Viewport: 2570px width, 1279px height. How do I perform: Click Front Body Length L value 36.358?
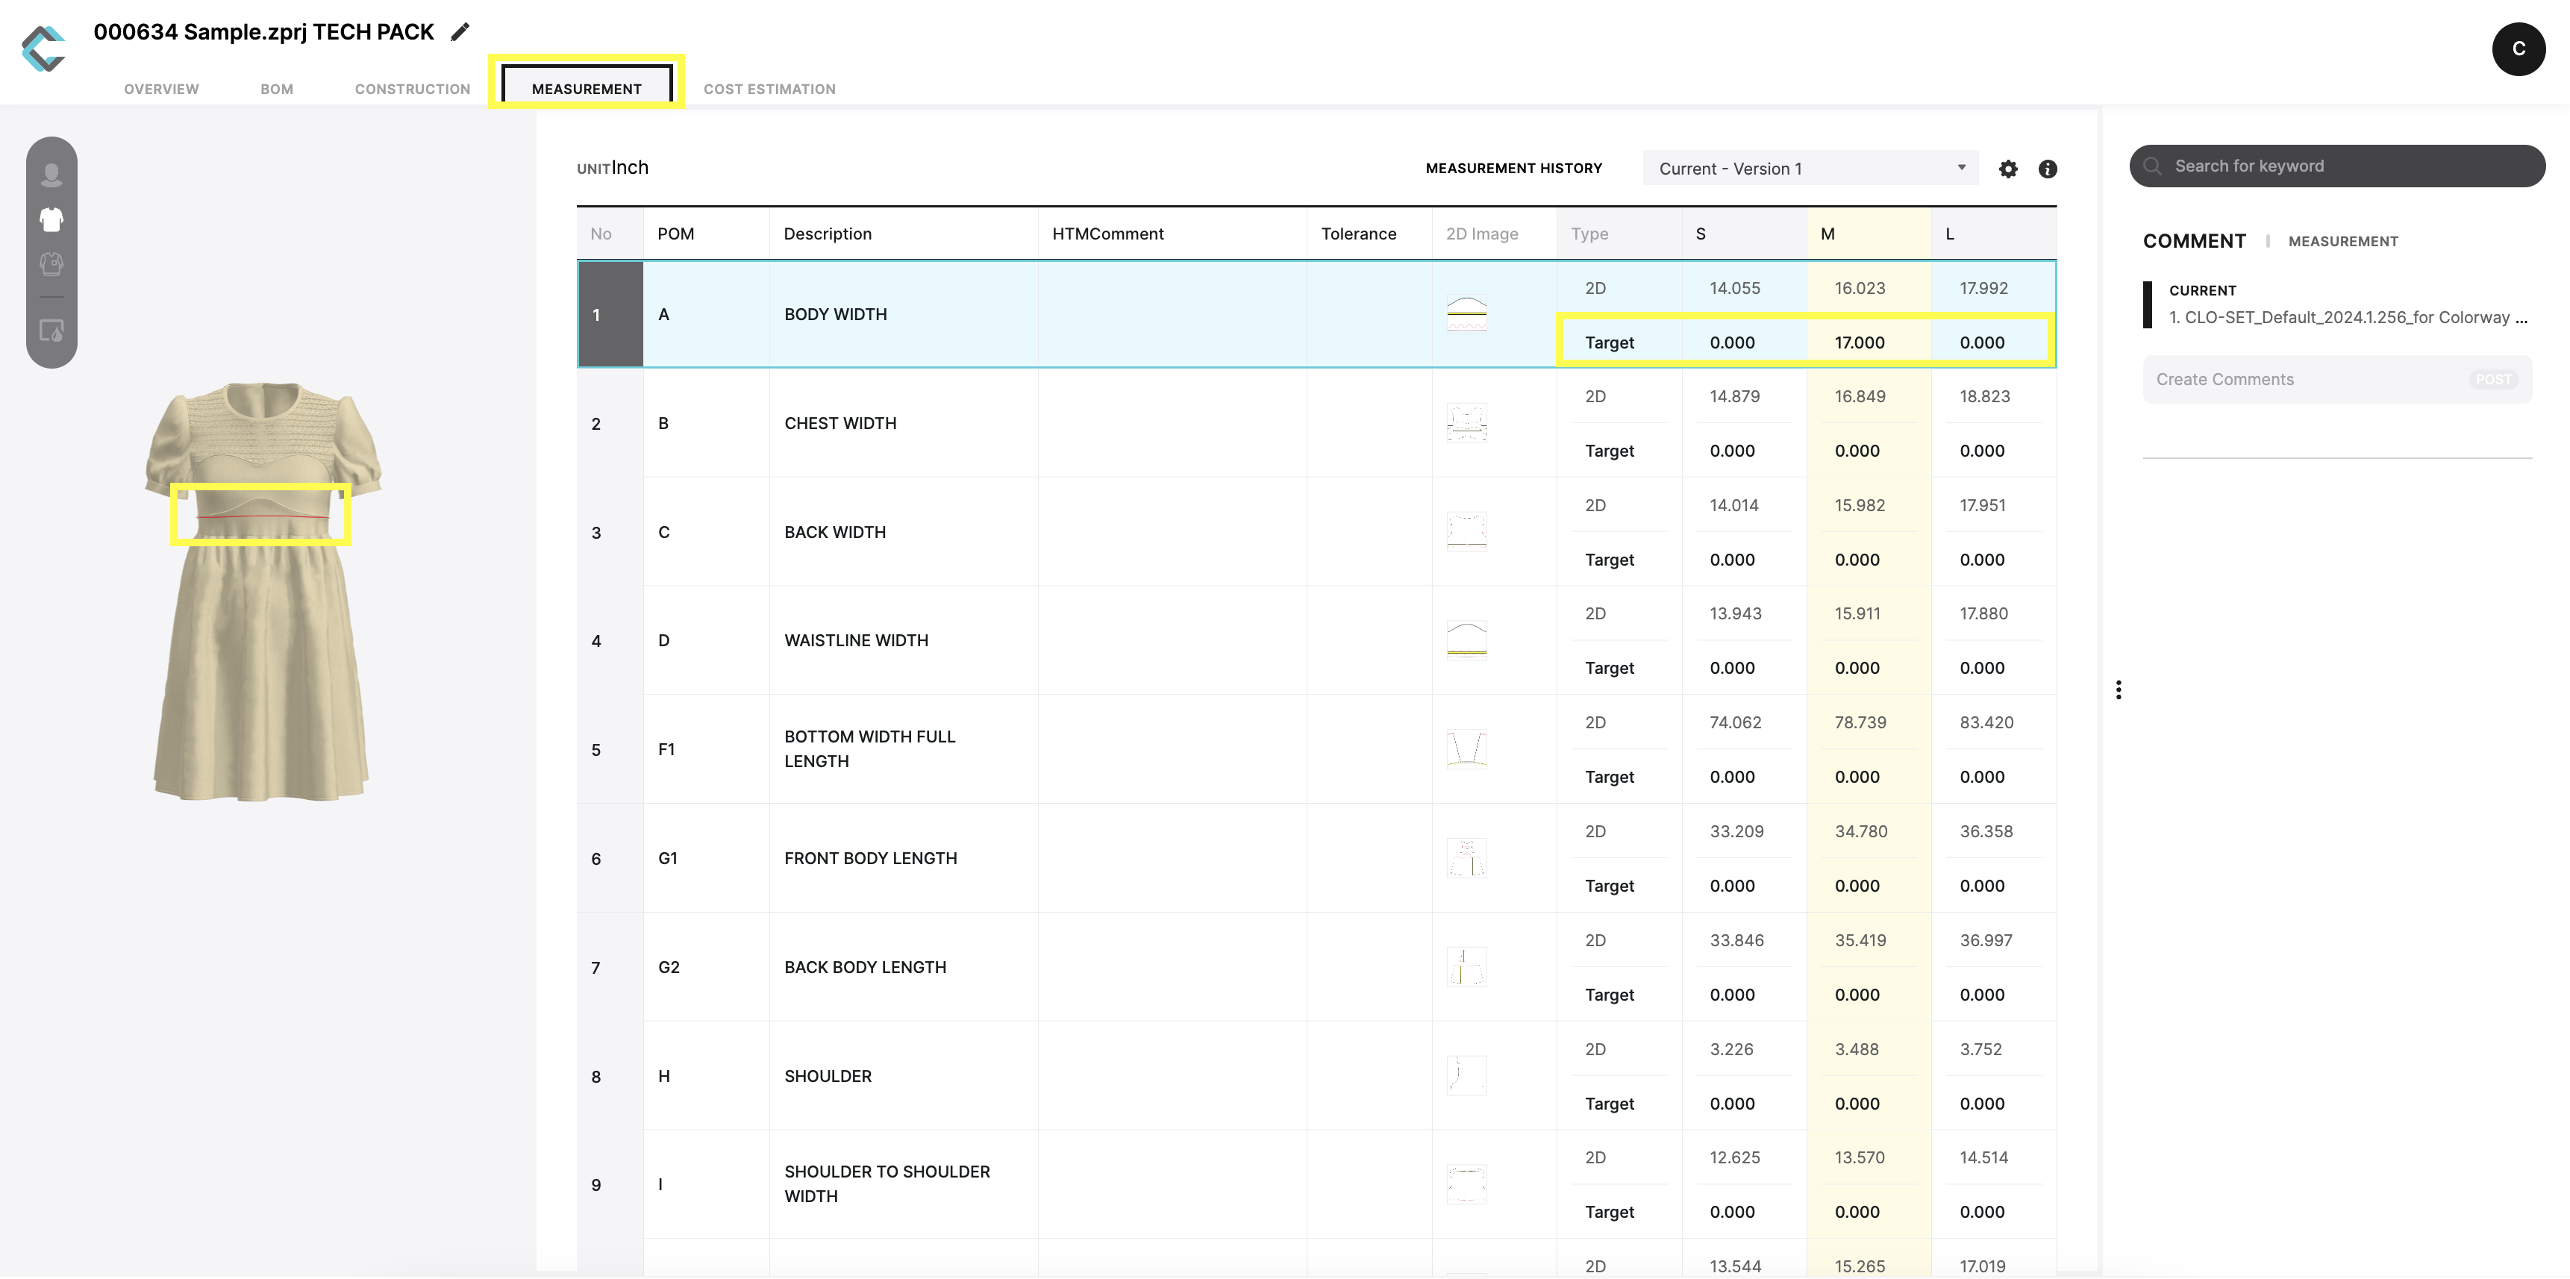point(1986,831)
